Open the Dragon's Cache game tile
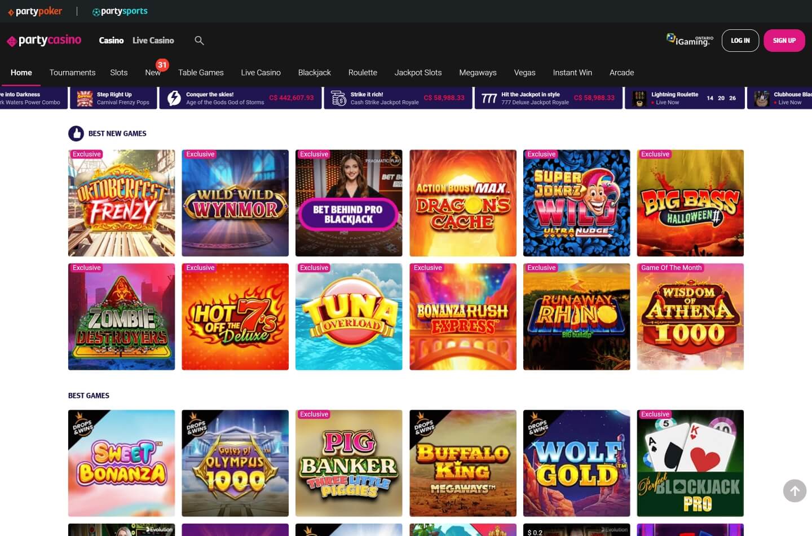This screenshot has width=812, height=536. pyautogui.click(x=463, y=203)
